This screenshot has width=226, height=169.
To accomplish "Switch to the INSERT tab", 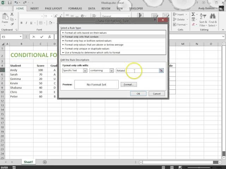I will pos(34,8).
